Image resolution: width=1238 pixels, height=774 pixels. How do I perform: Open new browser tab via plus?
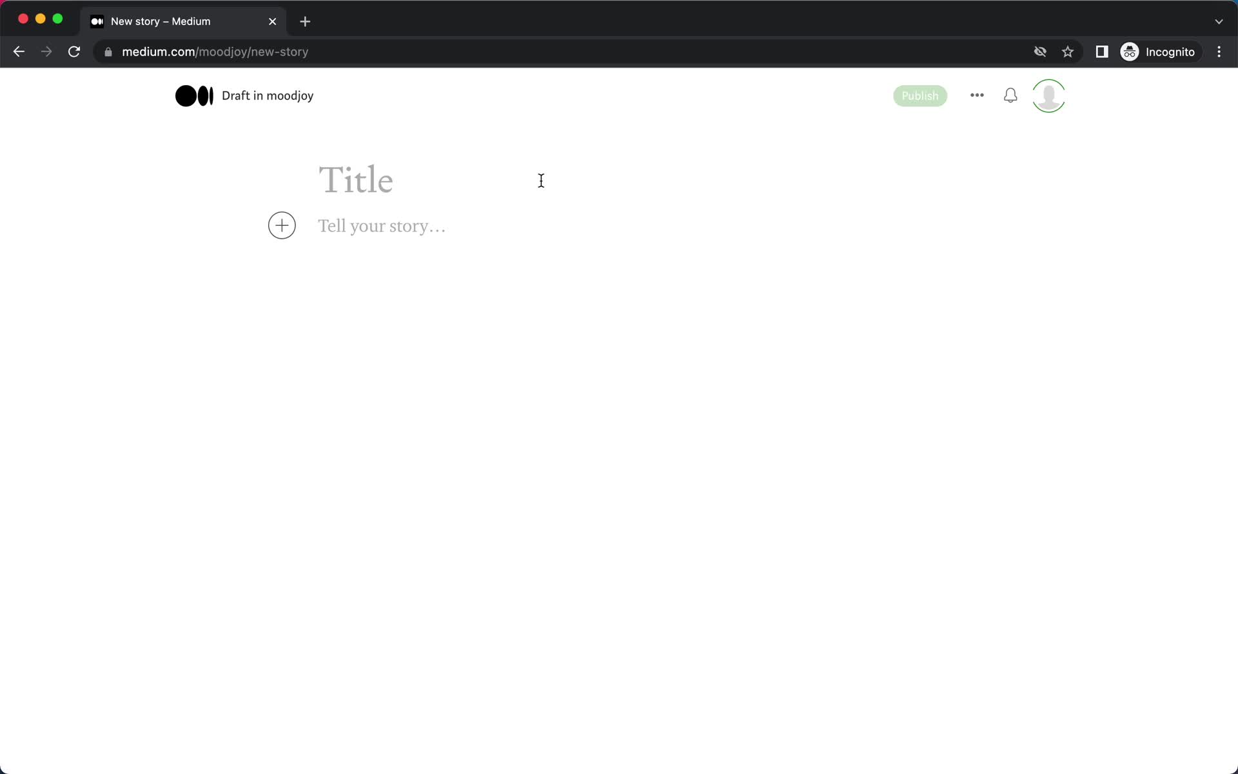[x=305, y=21]
